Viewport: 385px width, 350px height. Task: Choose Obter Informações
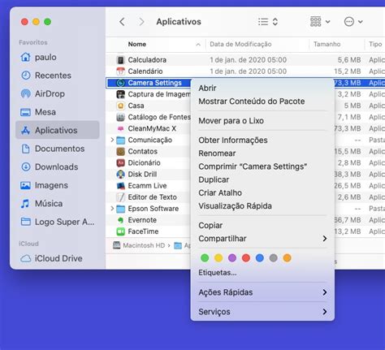(x=262, y=140)
